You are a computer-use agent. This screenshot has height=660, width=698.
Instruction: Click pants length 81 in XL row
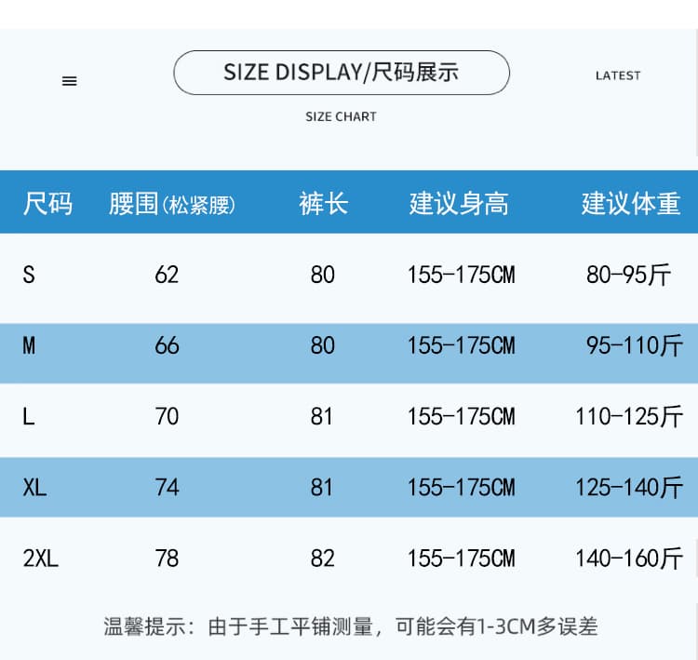[x=321, y=487]
